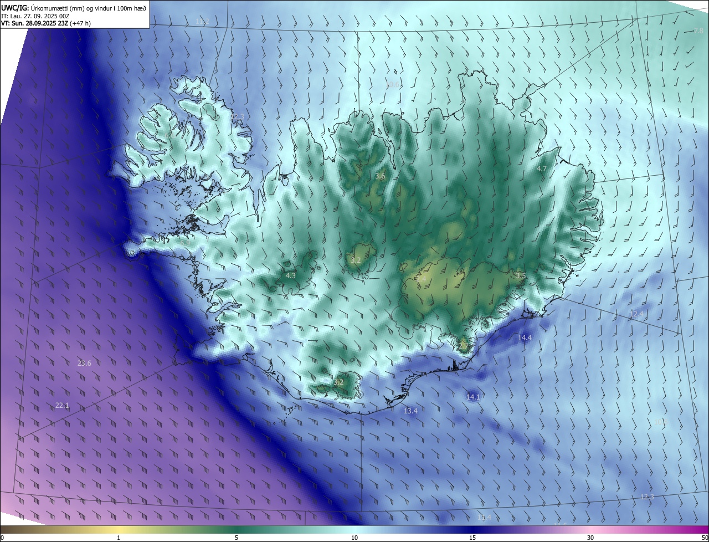Click the 0 tick label on the color scale

[x=2, y=538]
